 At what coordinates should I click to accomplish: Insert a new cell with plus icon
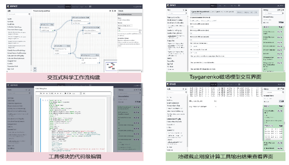pyautogui.click(x=44, y=93)
